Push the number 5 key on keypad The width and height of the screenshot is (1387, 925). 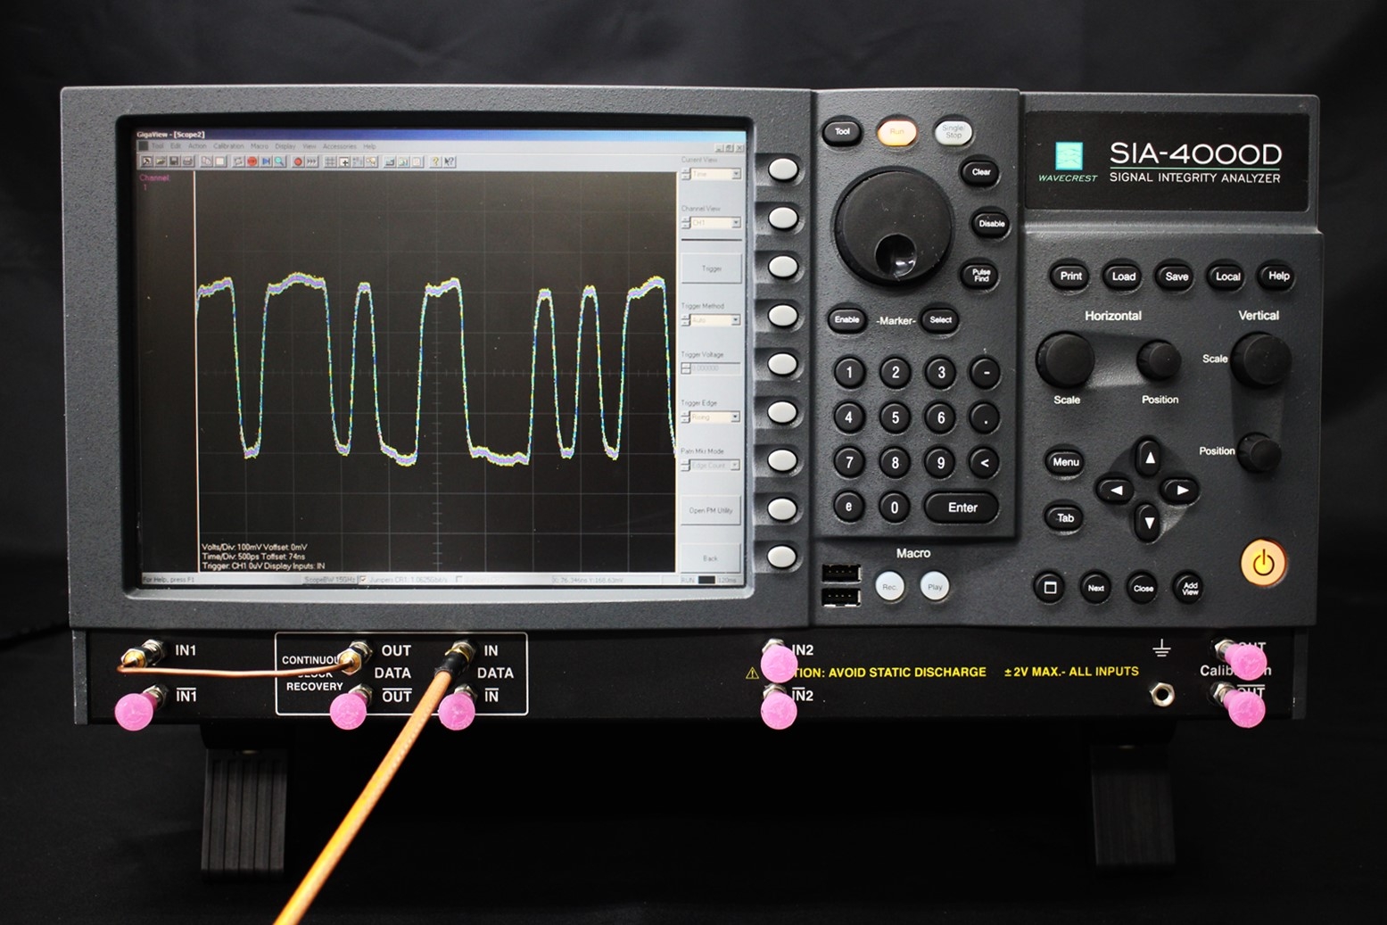pos(895,417)
